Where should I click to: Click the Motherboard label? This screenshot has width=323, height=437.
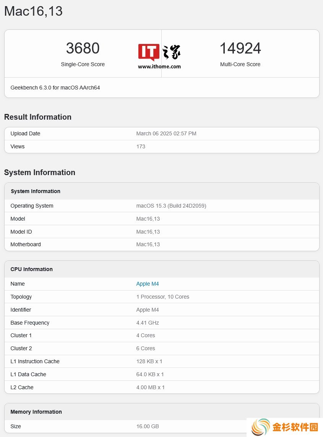click(x=26, y=244)
